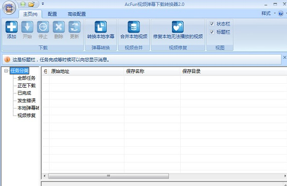
Task: Click the scrollbar right arrow
Action: 285,176
